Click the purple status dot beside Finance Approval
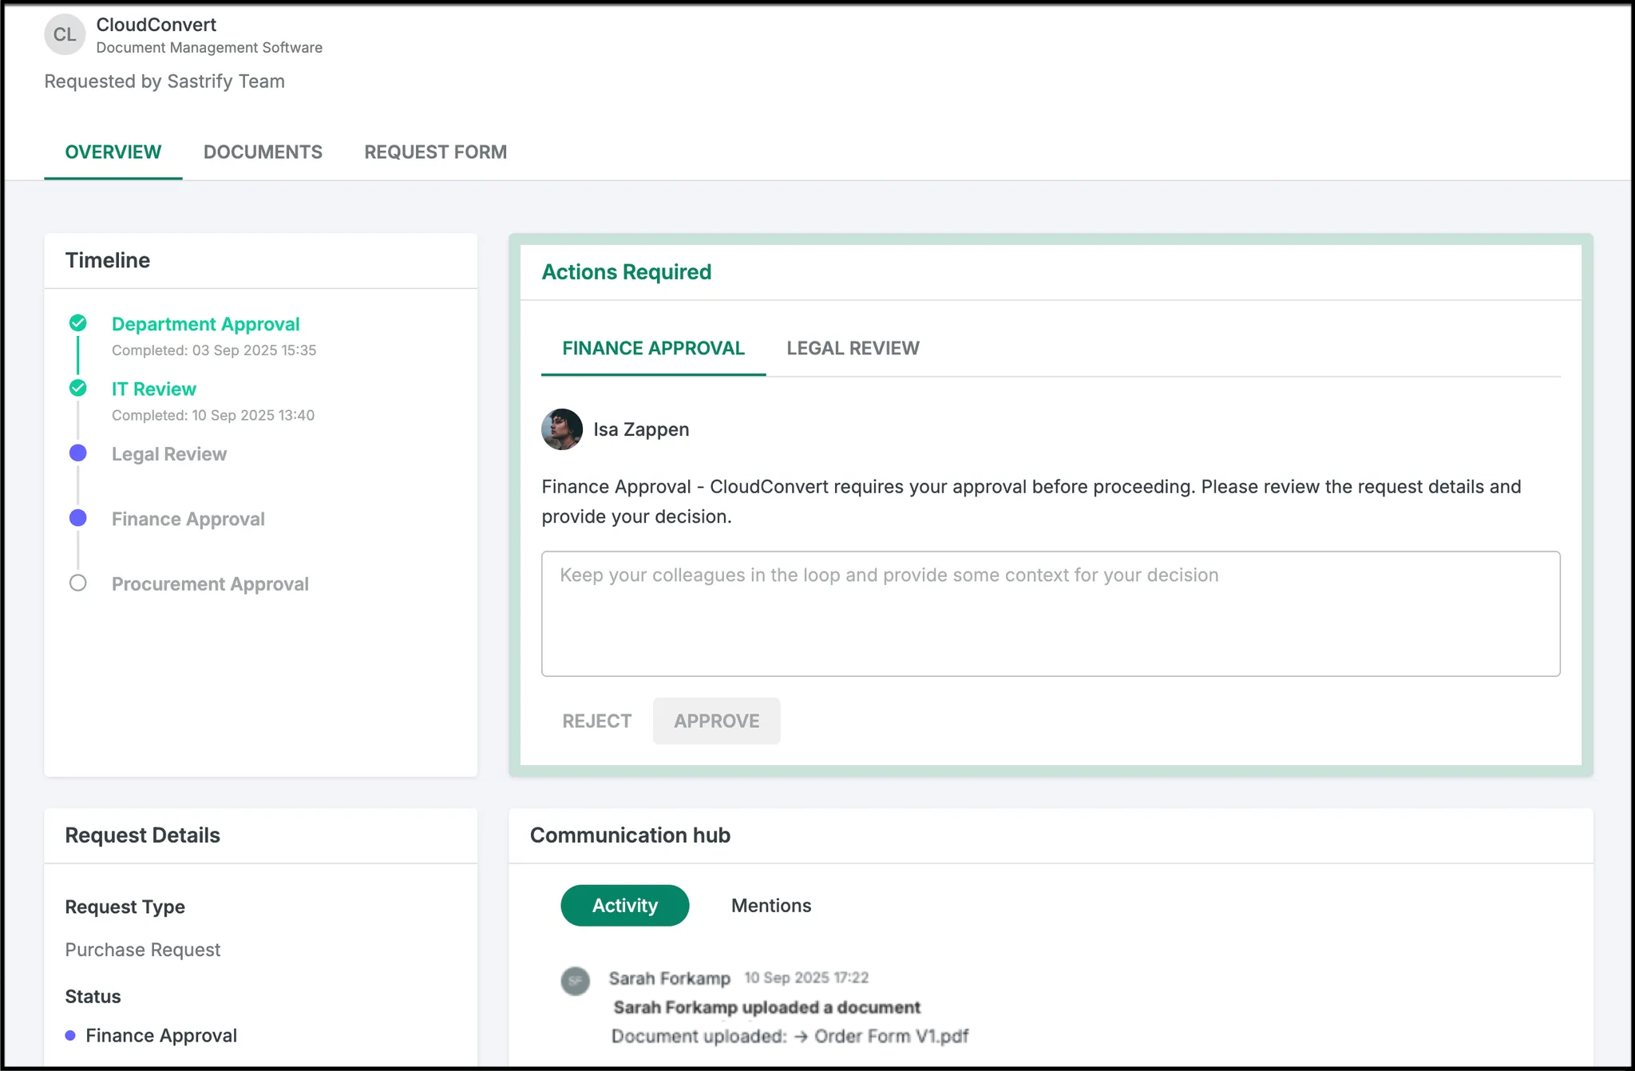Image resolution: width=1635 pixels, height=1071 pixels. point(70,1035)
